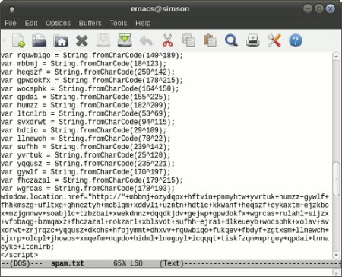Place cursor on the 'var humzz' line
Viewport: 342px width, 277px height.
click(85, 105)
